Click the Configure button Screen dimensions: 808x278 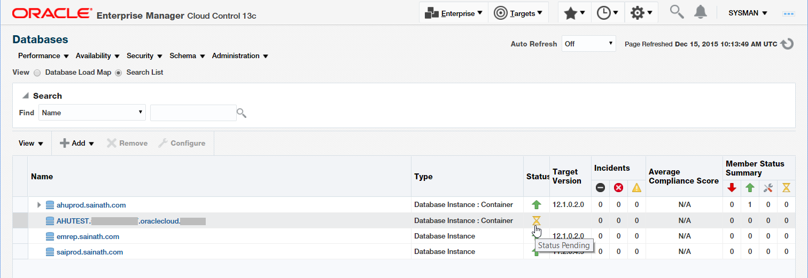[x=182, y=143]
